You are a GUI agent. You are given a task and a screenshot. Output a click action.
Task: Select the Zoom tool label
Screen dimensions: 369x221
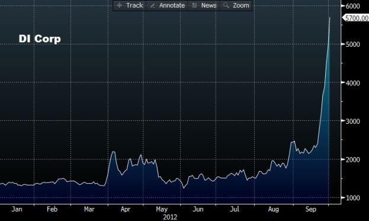click(241, 5)
